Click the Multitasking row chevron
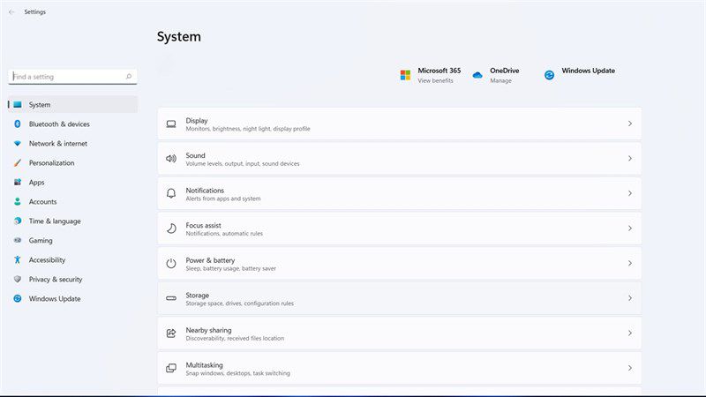Viewport: 706px width, 397px height. (x=630, y=368)
